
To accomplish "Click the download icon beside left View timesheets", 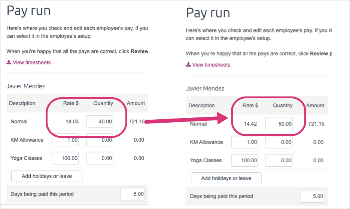I will (9, 62).
